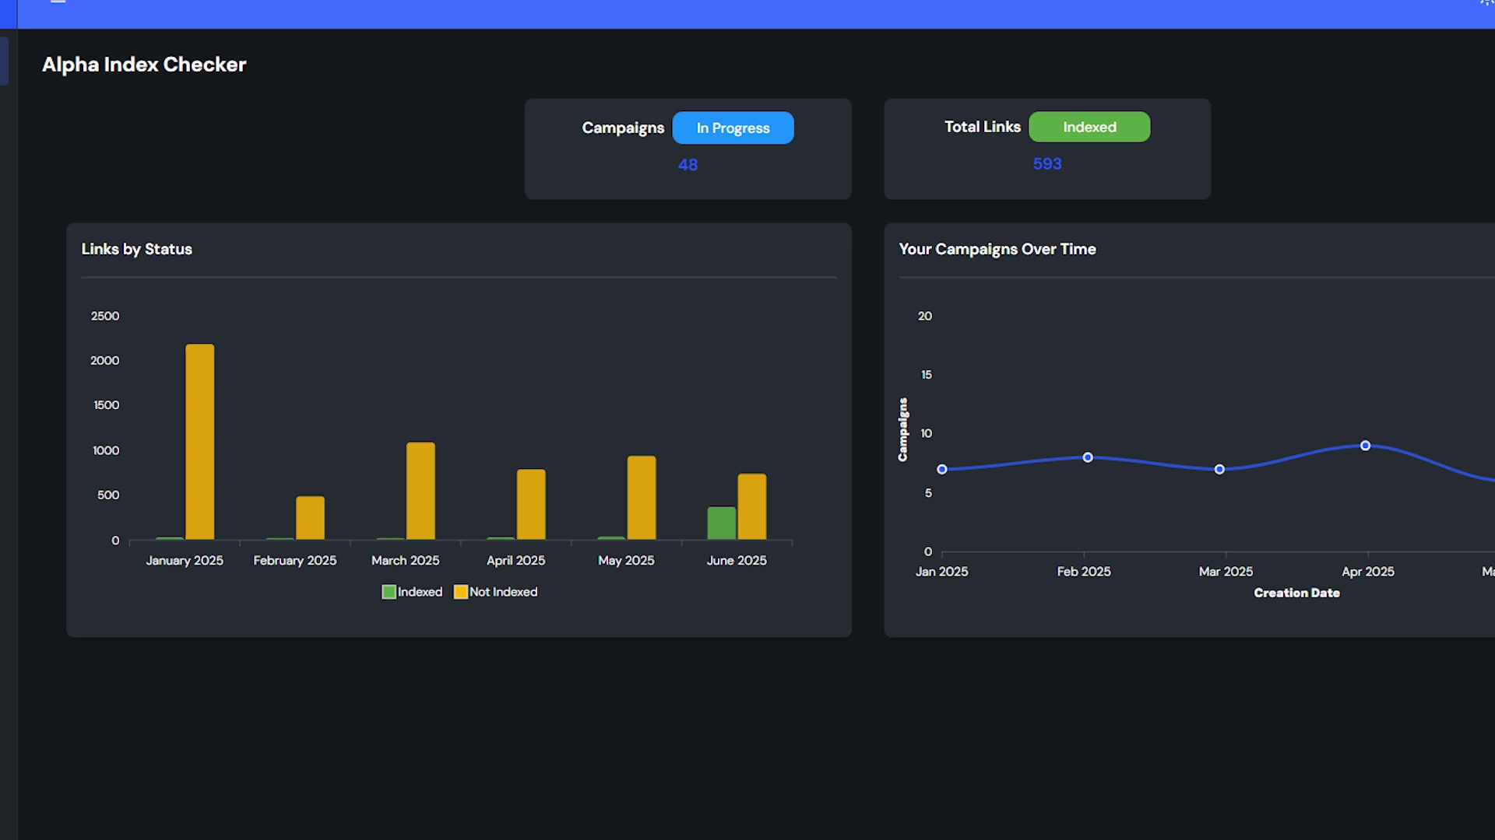The width and height of the screenshot is (1495, 840).
Task: Click the Not Indexed legend label
Action: coord(503,592)
